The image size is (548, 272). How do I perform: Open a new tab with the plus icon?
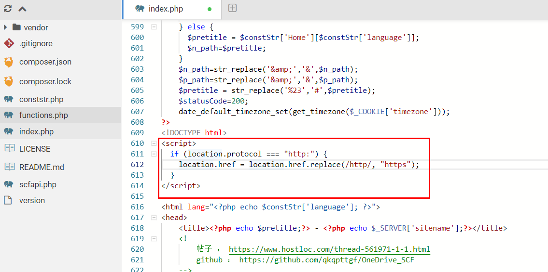click(232, 8)
